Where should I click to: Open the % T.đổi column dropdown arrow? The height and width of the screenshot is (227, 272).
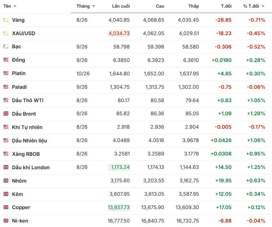[x=263, y=6]
